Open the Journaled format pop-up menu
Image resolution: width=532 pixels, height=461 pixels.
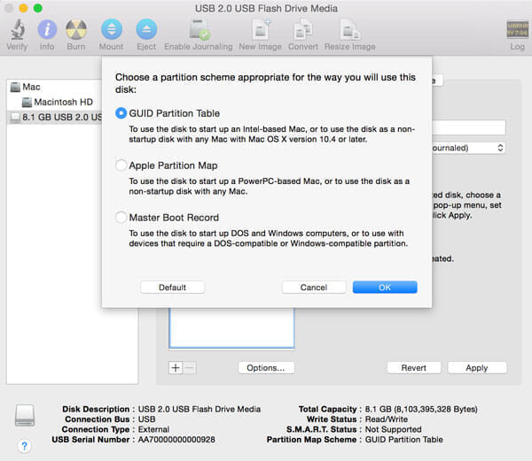tap(468, 148)
